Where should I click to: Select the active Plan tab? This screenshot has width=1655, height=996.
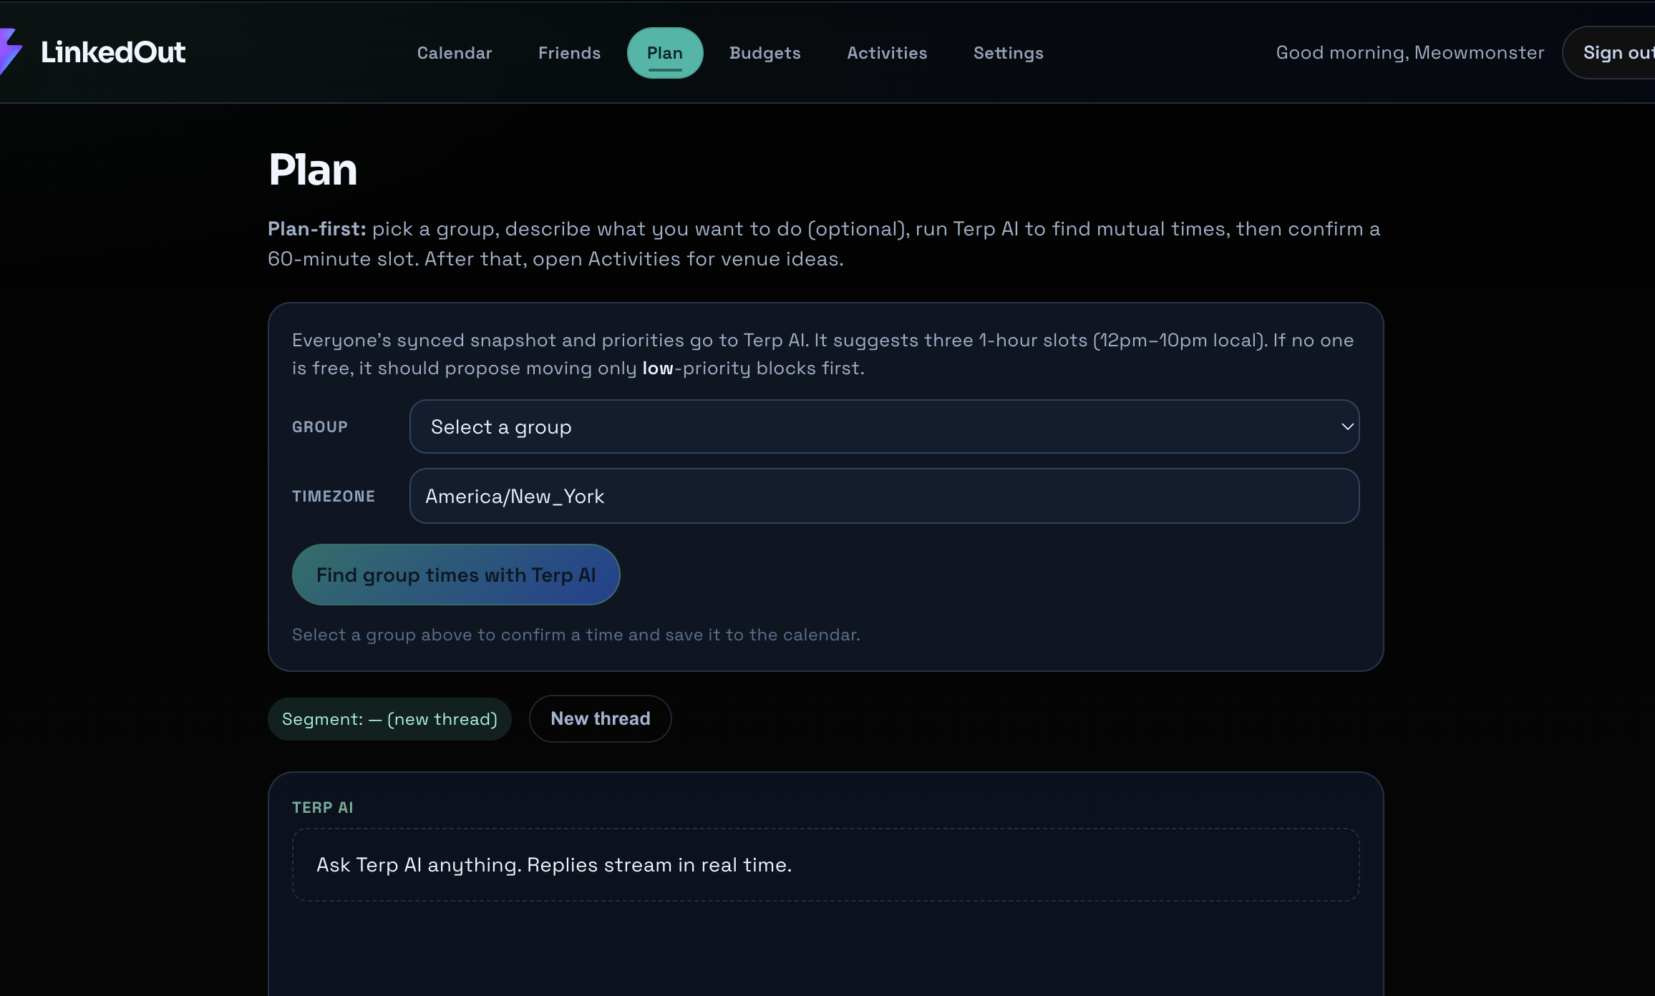pos(664,53)
